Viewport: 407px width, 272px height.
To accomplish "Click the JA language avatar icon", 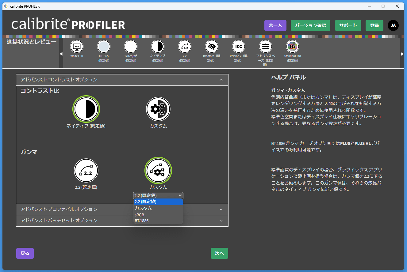I will point(393,25).
